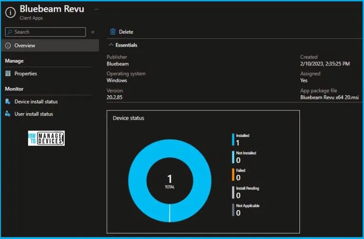Collapse the Essentials section chevron

(111, 45)
